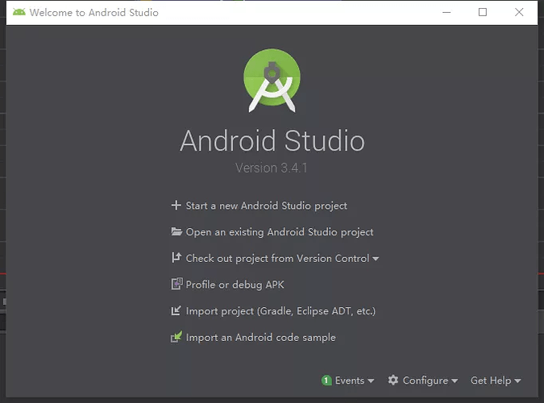Select Import an Android code sample
Viewport: 544px width, 403px height.
[x=261, y=338]
